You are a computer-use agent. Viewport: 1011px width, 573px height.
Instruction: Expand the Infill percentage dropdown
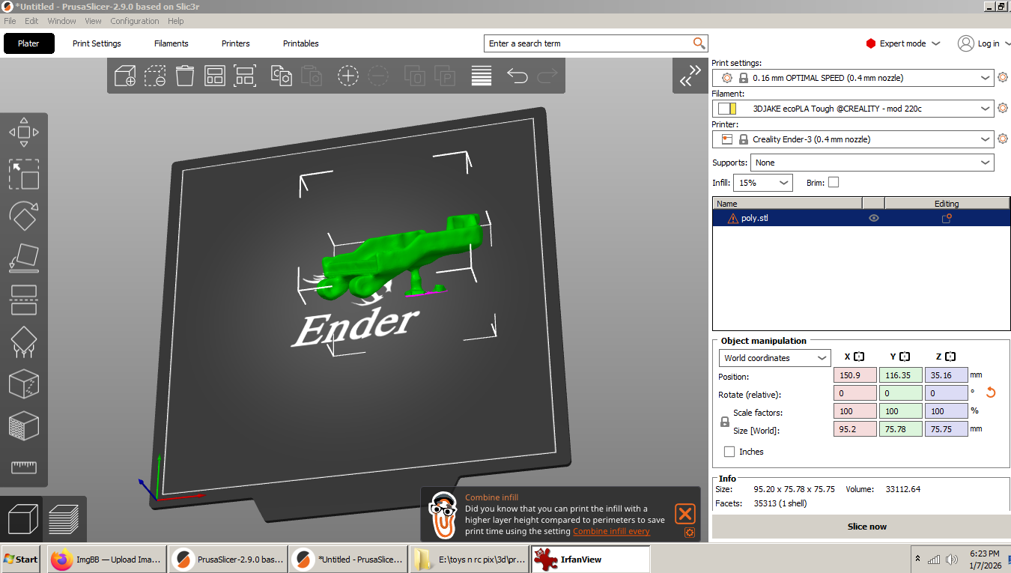[x=763, y=182]
